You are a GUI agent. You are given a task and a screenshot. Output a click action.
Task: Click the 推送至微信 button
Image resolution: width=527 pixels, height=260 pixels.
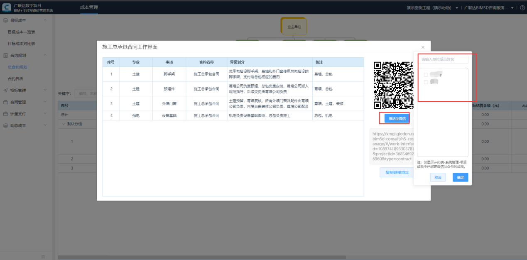pos(397,118)
